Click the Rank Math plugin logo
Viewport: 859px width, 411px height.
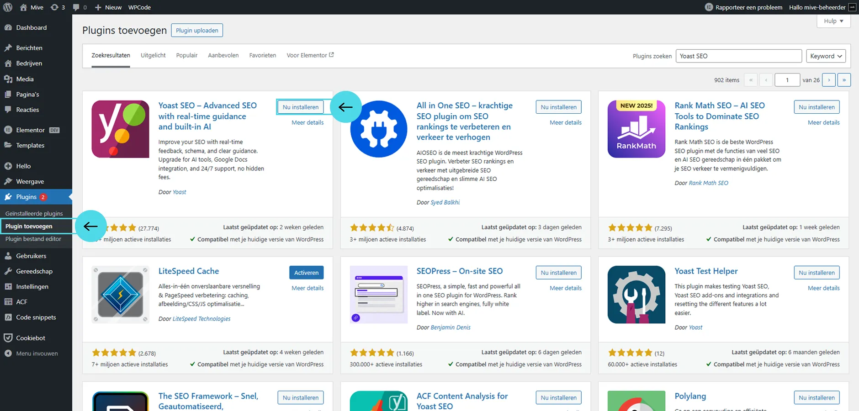click(x=636, y=129)
